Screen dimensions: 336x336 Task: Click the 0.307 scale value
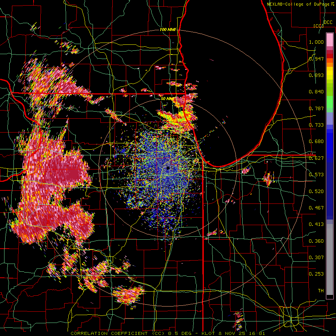[x=316, y=258]
